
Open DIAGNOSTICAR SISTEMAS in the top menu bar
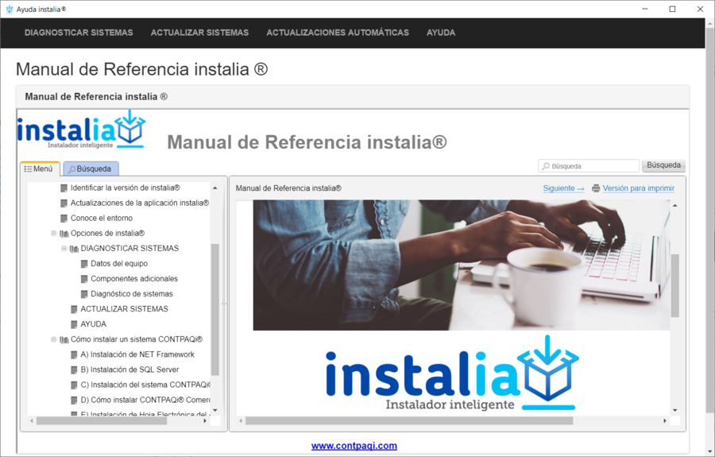pyautogui.click(x=79, y=33)
